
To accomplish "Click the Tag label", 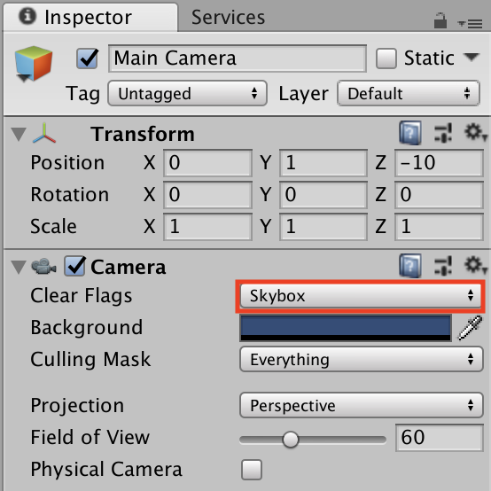I will click(83, 94).
